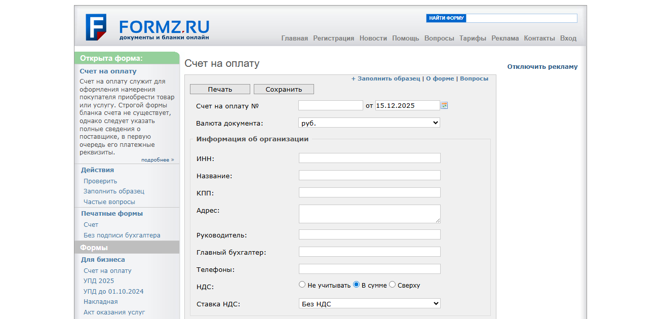Click into the ИНН input field

pyautogui.click(x=369, y=158)
